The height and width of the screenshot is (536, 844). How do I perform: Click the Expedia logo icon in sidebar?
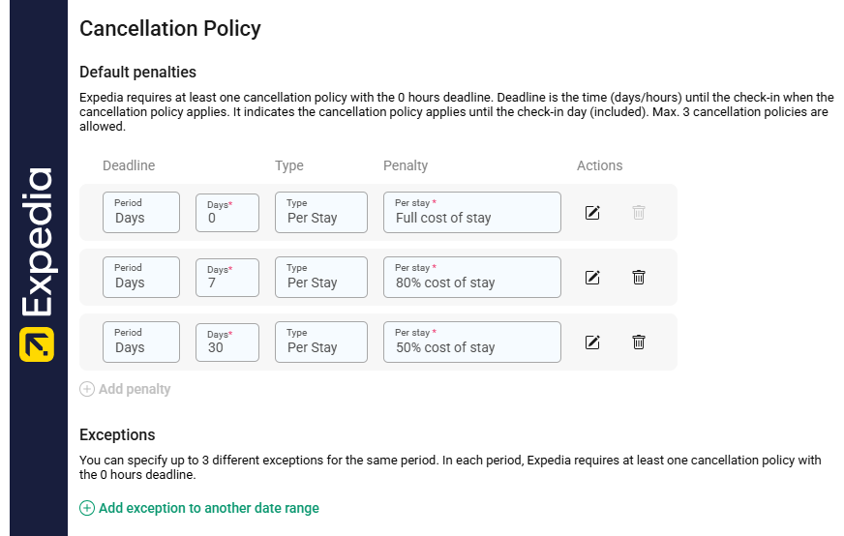coord(37,344)
